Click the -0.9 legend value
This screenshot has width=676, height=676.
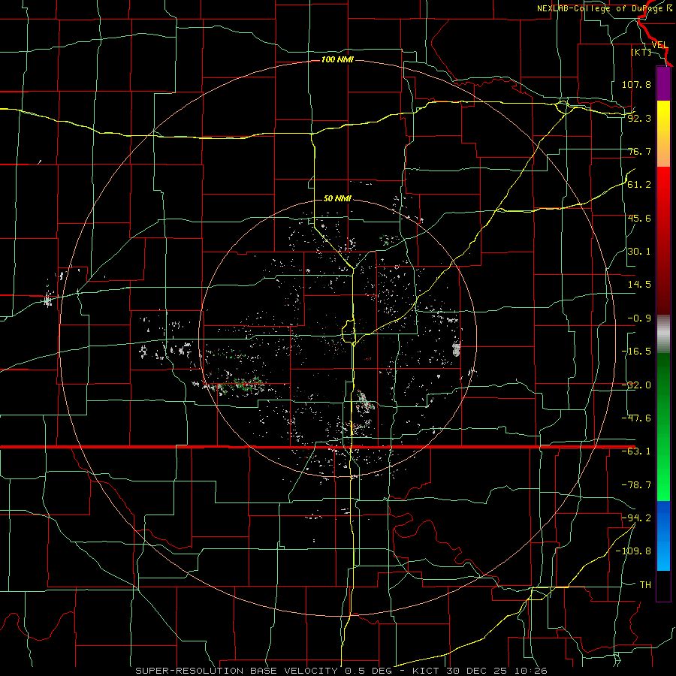click(639, 318)
